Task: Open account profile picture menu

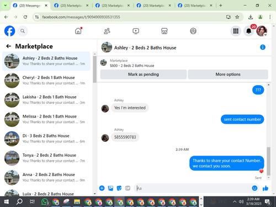Action: coord(262,31)
